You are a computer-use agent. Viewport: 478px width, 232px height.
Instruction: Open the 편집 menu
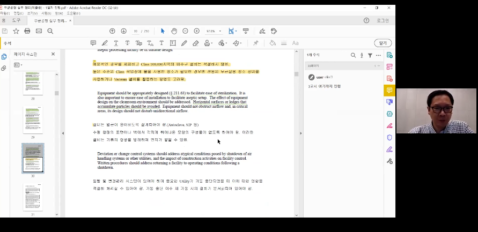18,13
